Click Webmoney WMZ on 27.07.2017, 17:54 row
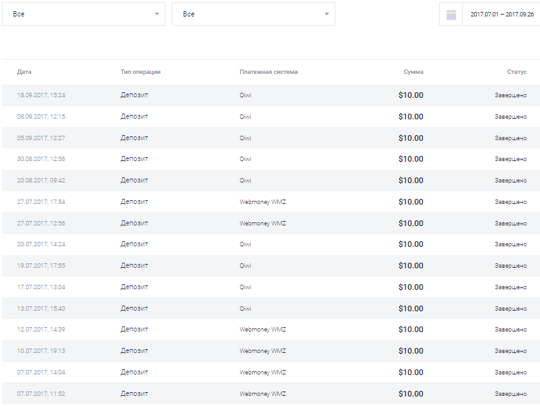Screen dimensions: 540x406 click(x=263, y=202)
